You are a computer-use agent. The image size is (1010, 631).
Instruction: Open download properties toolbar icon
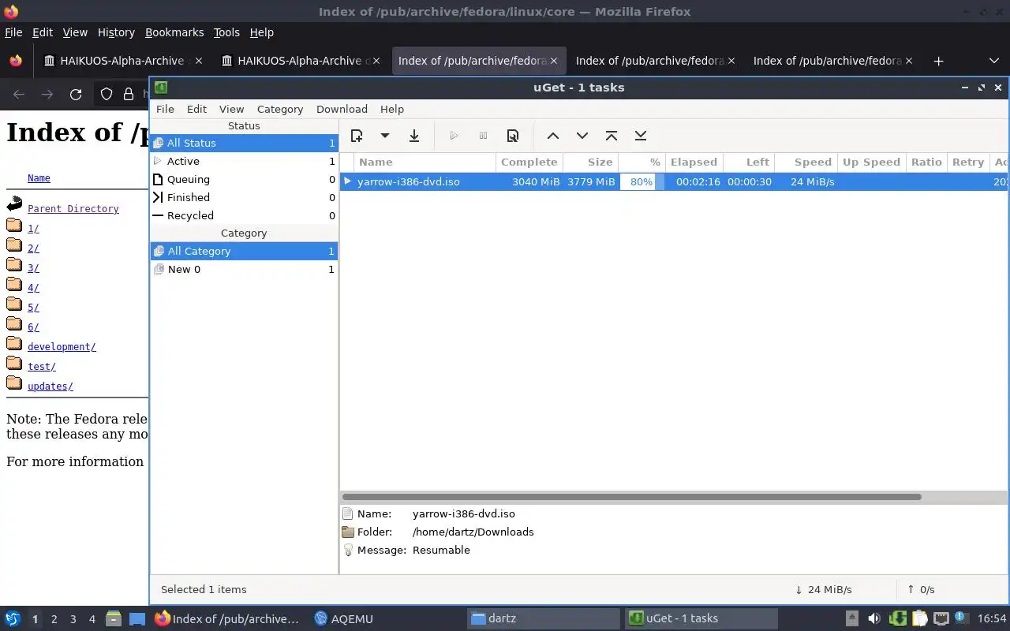[x=513, y=136]
